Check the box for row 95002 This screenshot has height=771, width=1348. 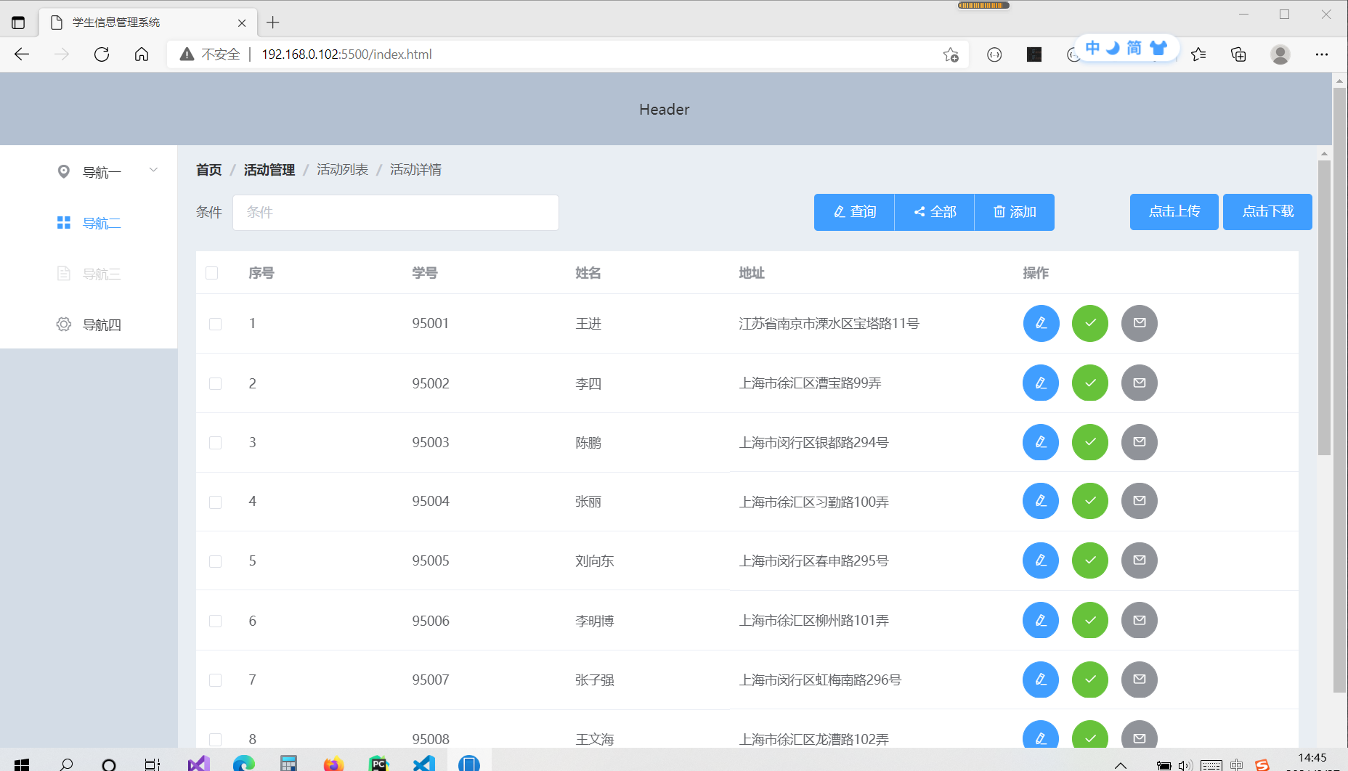click(x=216, y=383)
